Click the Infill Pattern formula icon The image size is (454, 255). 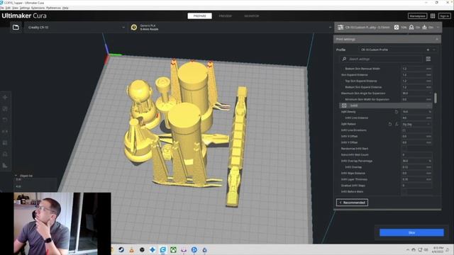(x=397, y=124)
